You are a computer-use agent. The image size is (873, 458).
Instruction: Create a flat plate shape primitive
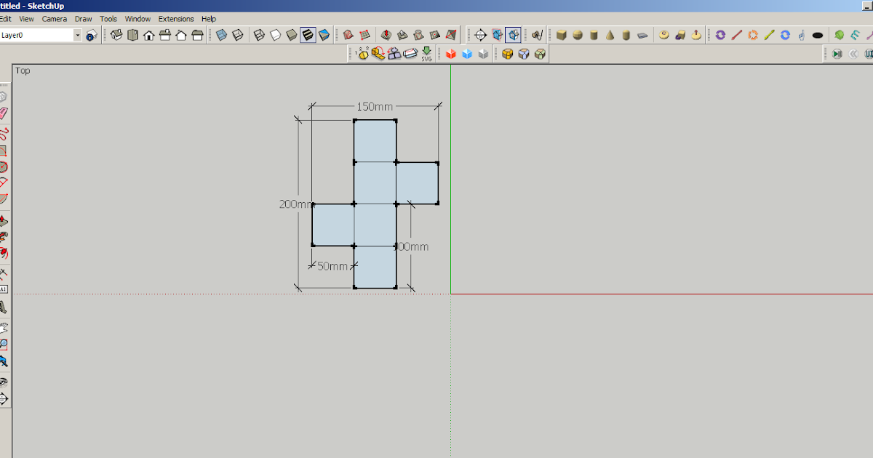pyautogui.click(x=642, y=34)
